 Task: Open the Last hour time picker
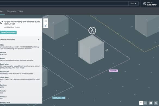tap(150, 4)
